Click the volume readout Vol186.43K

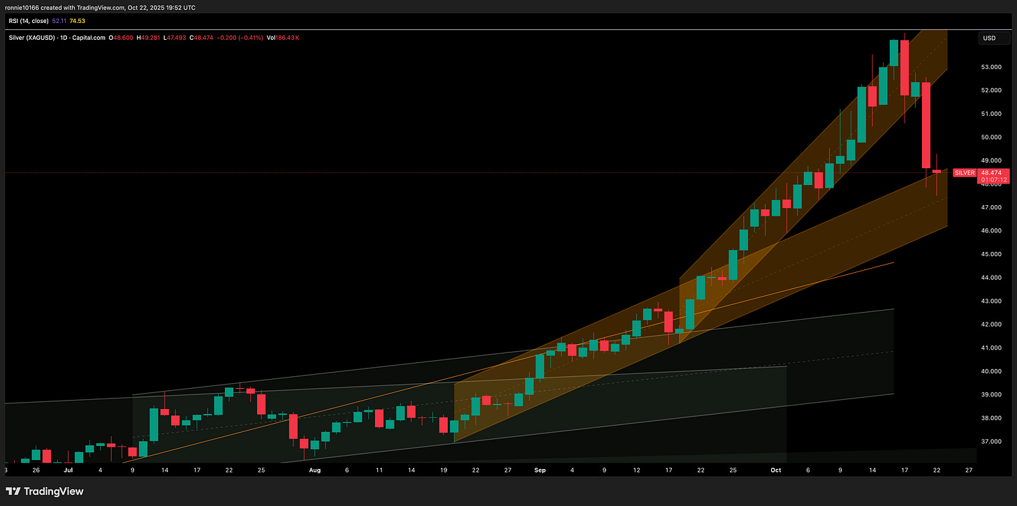point(284,36)
